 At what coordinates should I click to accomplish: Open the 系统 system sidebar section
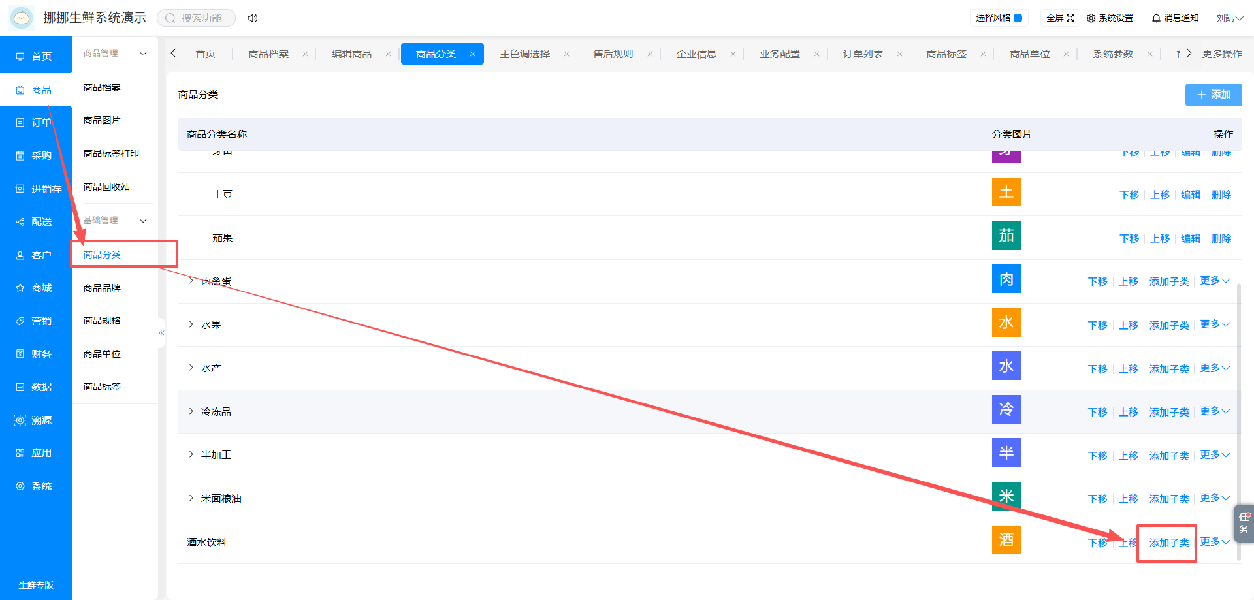coord(35,486)
